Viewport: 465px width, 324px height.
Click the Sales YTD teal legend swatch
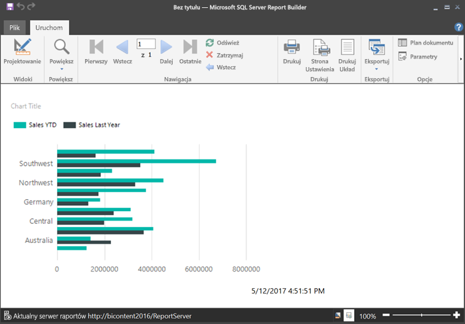pos(20,125)
